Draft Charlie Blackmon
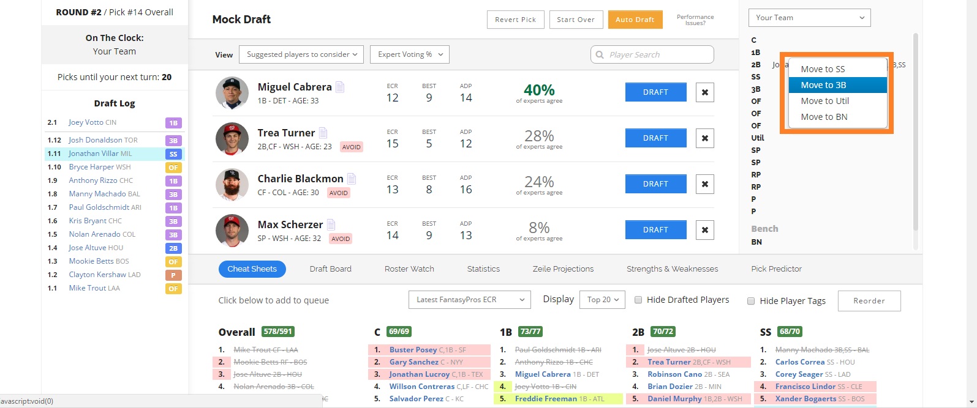The height and width of the screenshot is (408, 977). [x=655, y=184]
